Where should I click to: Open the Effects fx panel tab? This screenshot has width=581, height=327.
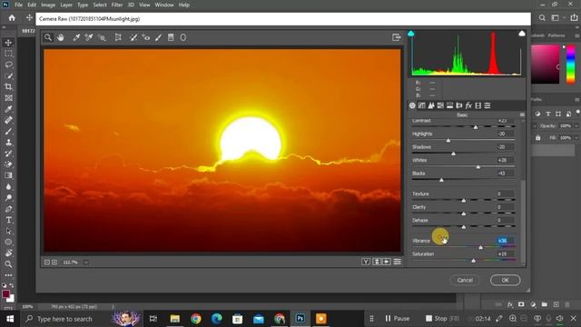[468, 105]
